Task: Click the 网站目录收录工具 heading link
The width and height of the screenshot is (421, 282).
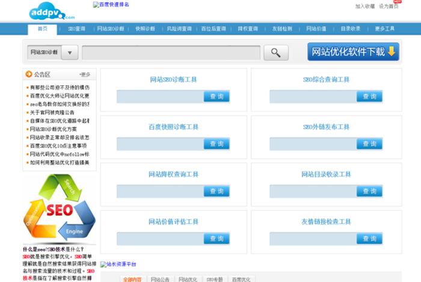Action: [x=326, y=175]
